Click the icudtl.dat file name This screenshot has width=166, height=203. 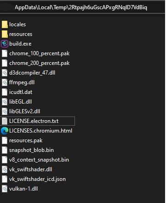(x=21, y=92)
